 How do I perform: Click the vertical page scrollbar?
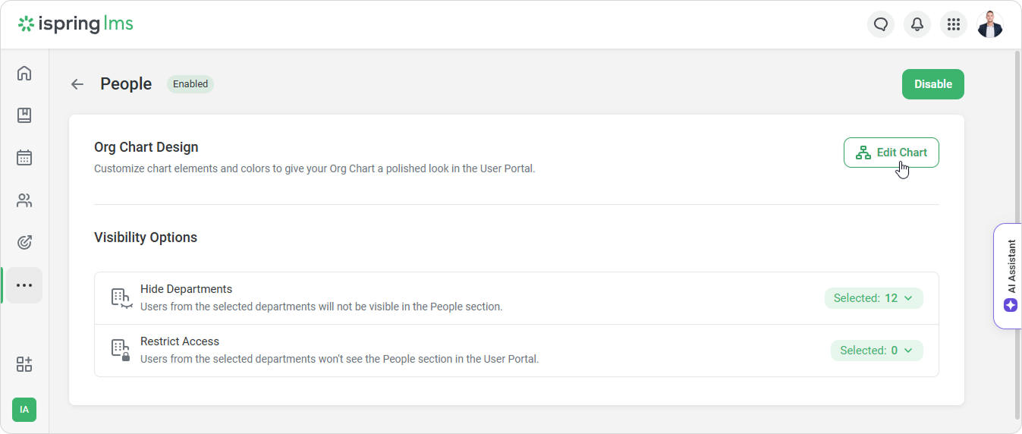point(1017,228)
